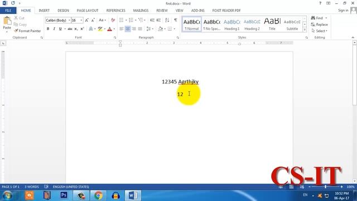Increase the paragraph indent
The height and width of the screenshot is (201, 357).
[x=158, y=20]
